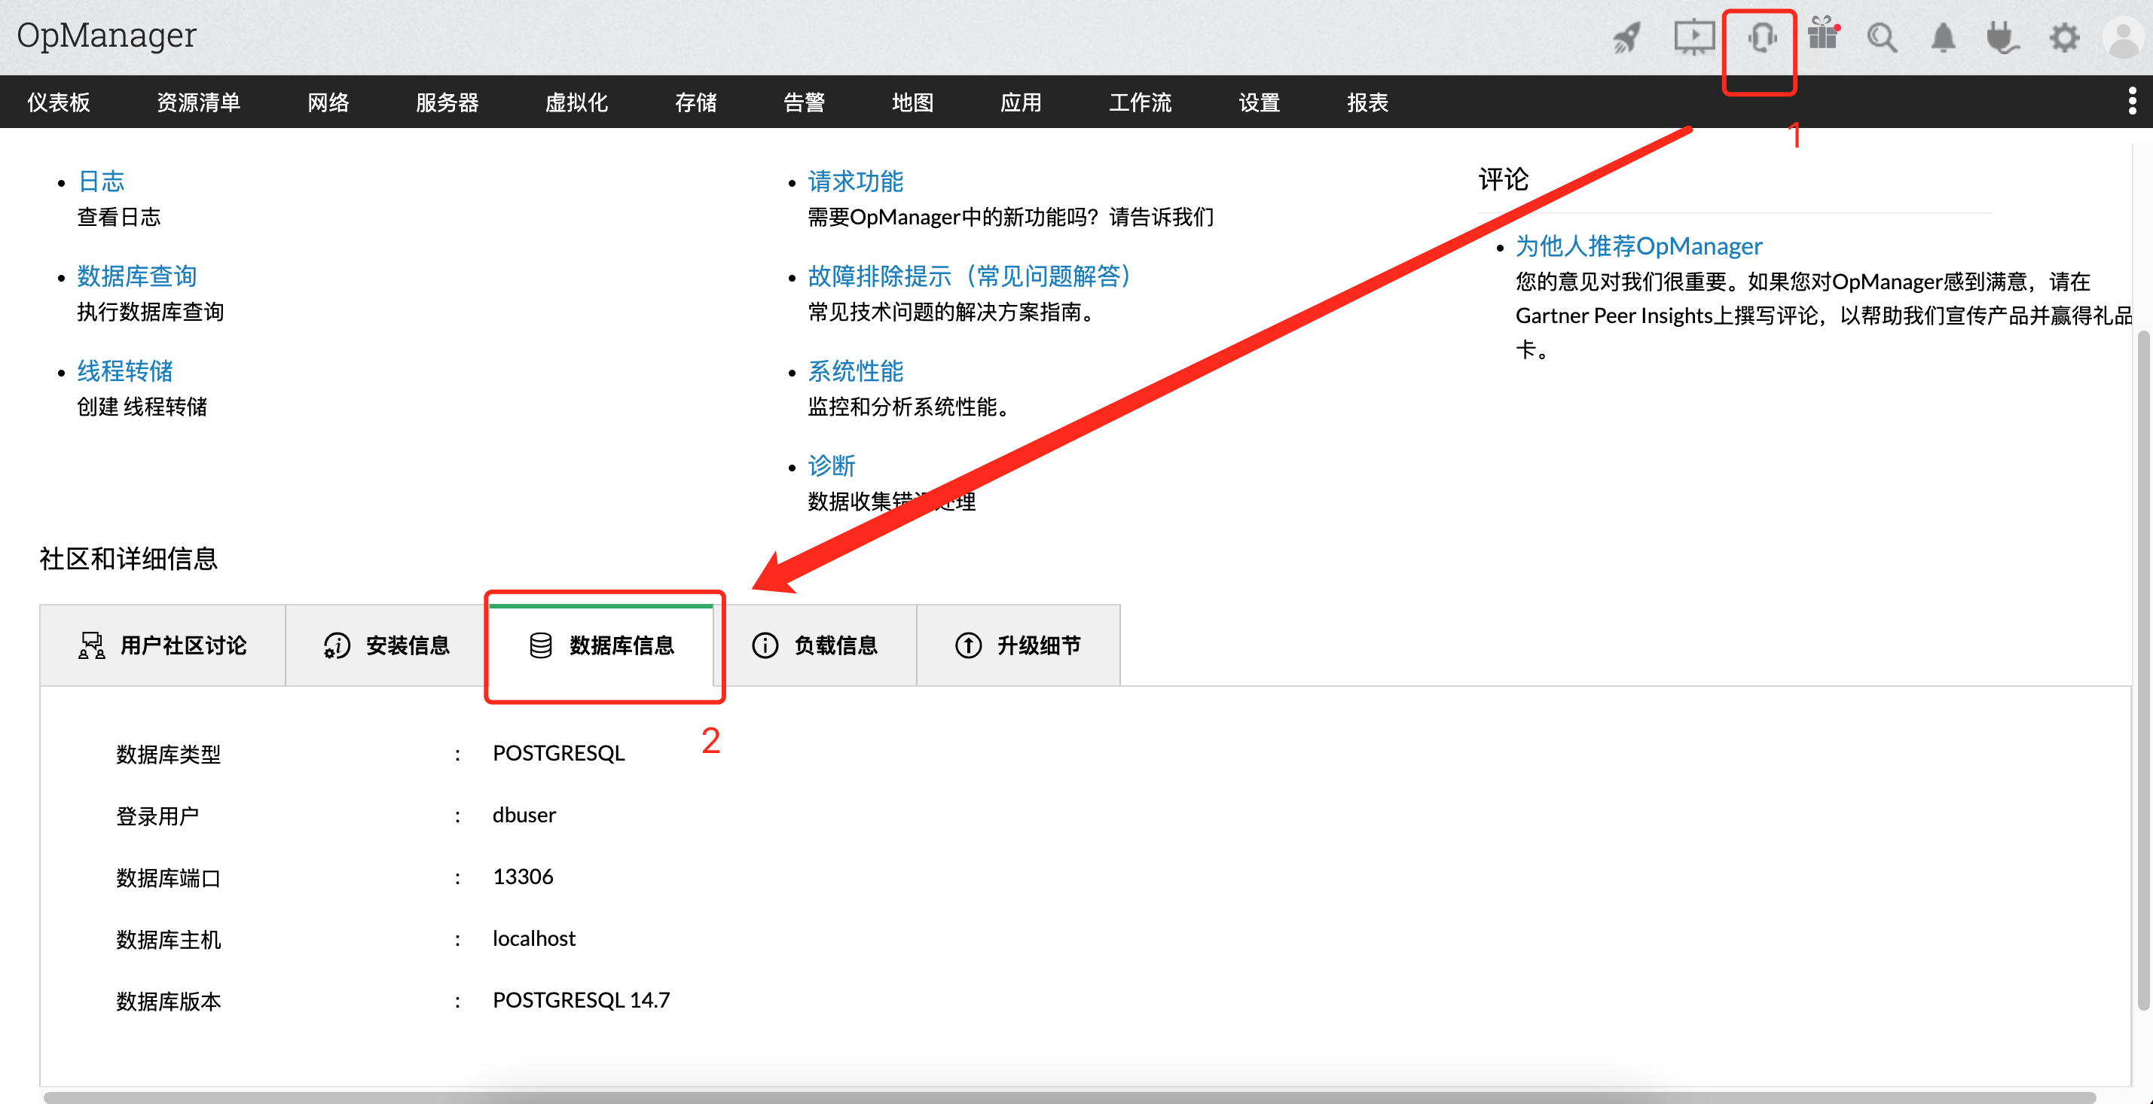Select the 数据库信息 tab
The height and width of the screenshot is (1104, 2153).
602,645
